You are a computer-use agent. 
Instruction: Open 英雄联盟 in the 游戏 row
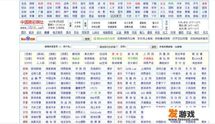(66, 88)
